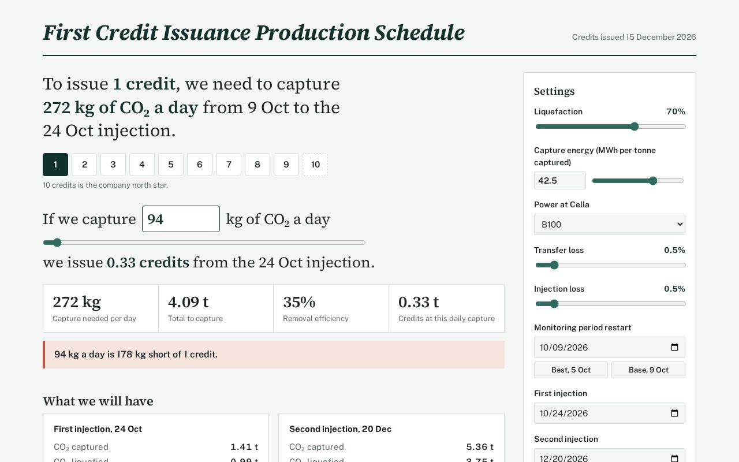
Task: Select credit target 1
Action: tap(55, 165)
